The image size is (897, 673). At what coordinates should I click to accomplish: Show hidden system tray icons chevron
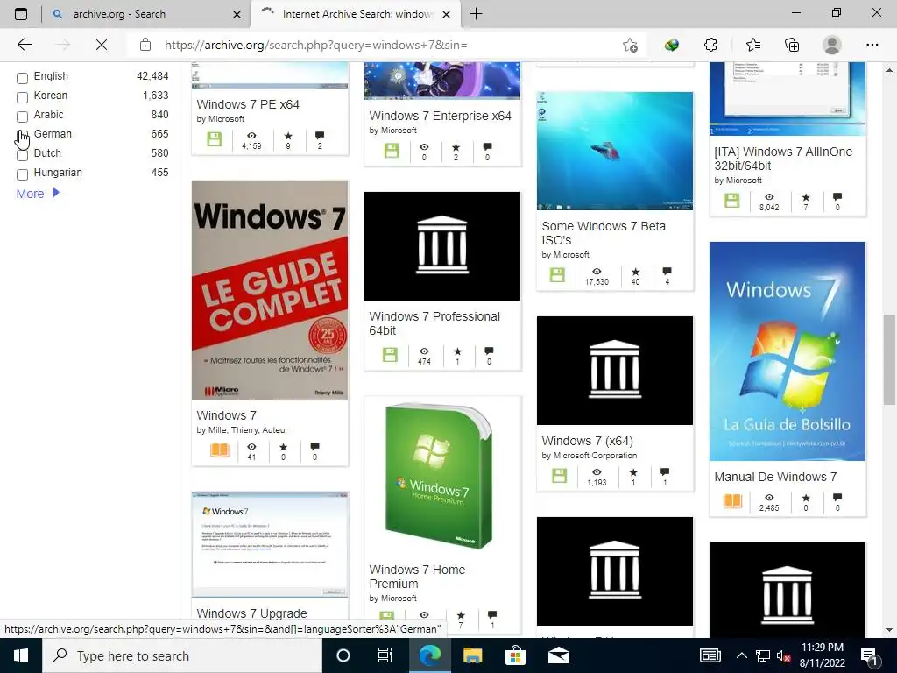[x=741, y=655]
